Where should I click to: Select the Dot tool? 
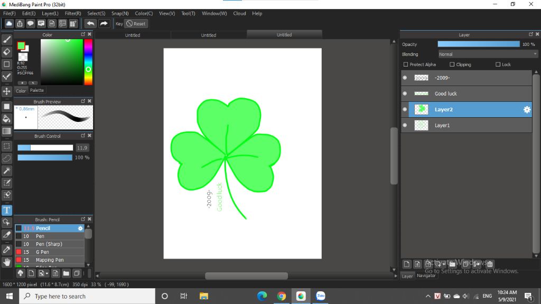(x=6, y=77)
